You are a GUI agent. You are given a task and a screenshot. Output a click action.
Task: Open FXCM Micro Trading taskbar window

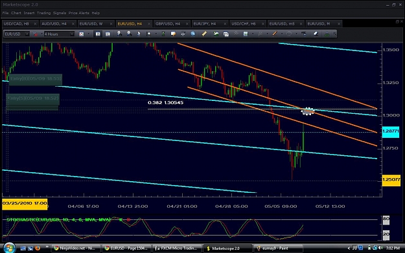point(177,248)
